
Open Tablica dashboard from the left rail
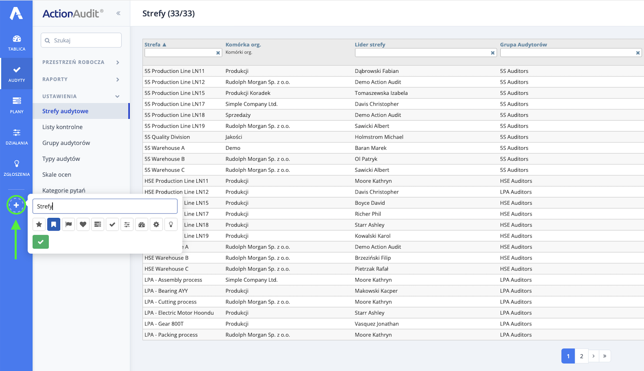16,43
